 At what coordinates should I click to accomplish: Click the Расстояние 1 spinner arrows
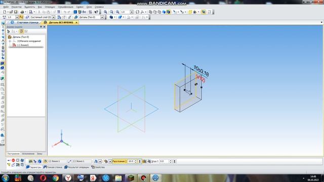(136, 161)
